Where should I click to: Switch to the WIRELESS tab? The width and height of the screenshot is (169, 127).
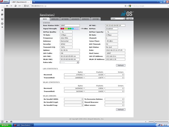(x=55, y=19)
